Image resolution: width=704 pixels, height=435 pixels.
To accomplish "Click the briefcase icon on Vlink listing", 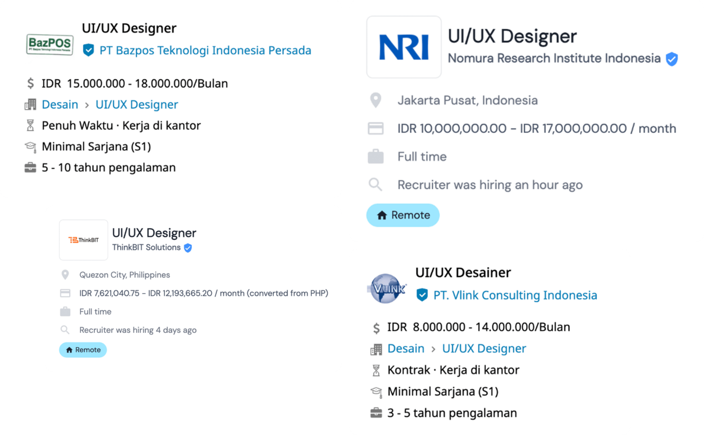I will [376, 412].
